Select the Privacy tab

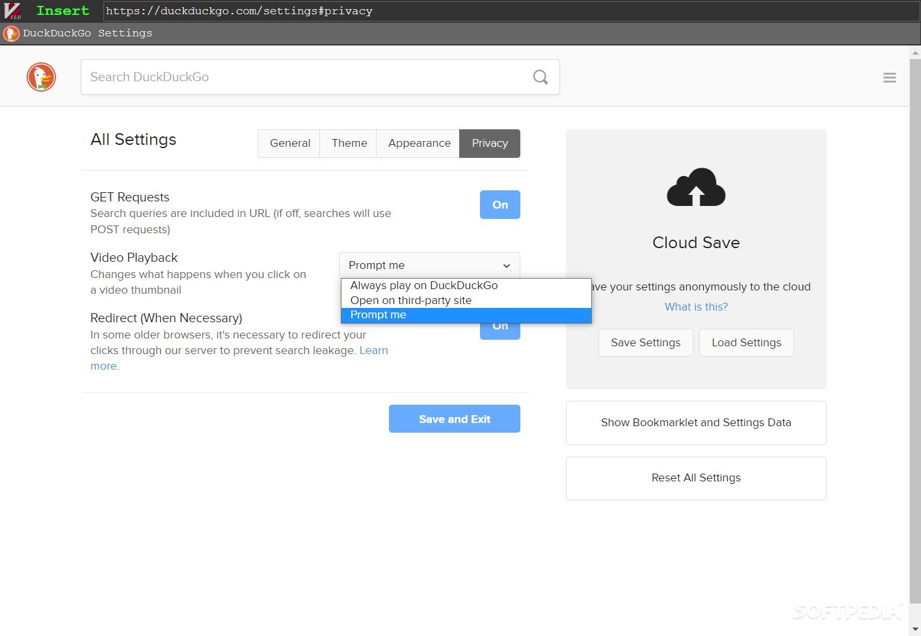(490, 144)
